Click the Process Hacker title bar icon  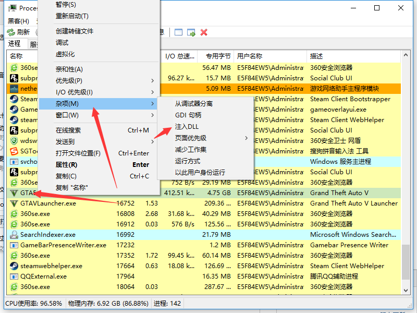[12, 8]
